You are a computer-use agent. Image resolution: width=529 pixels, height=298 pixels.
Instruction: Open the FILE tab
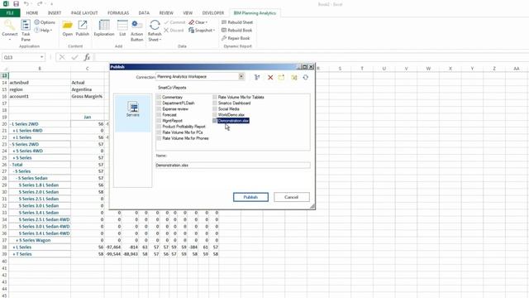tap(10, 13)
